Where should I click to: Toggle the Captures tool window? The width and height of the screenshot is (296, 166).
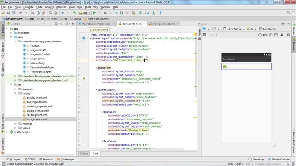coord(3,70)
